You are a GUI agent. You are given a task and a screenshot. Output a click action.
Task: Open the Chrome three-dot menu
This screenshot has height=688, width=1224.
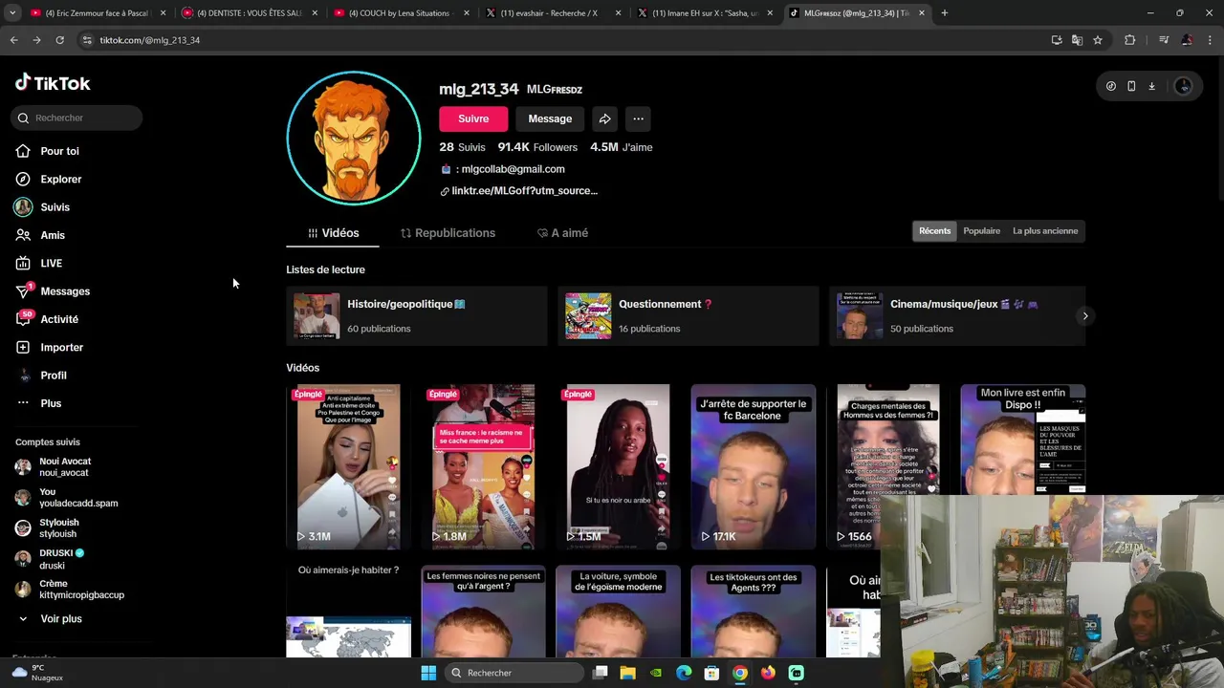pos(1210,40)
